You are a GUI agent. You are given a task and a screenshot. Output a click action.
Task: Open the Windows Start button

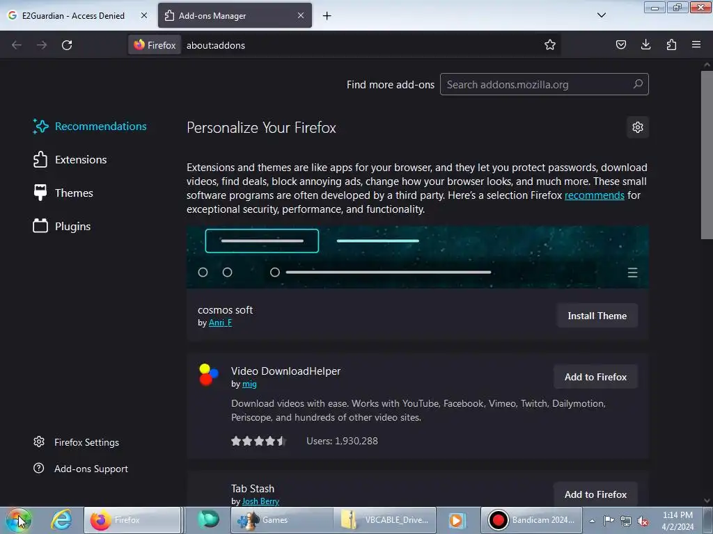(x=18, y=520)
